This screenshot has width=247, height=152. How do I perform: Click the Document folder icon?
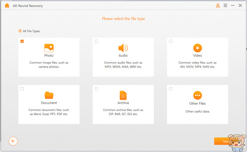pos(49,95)
